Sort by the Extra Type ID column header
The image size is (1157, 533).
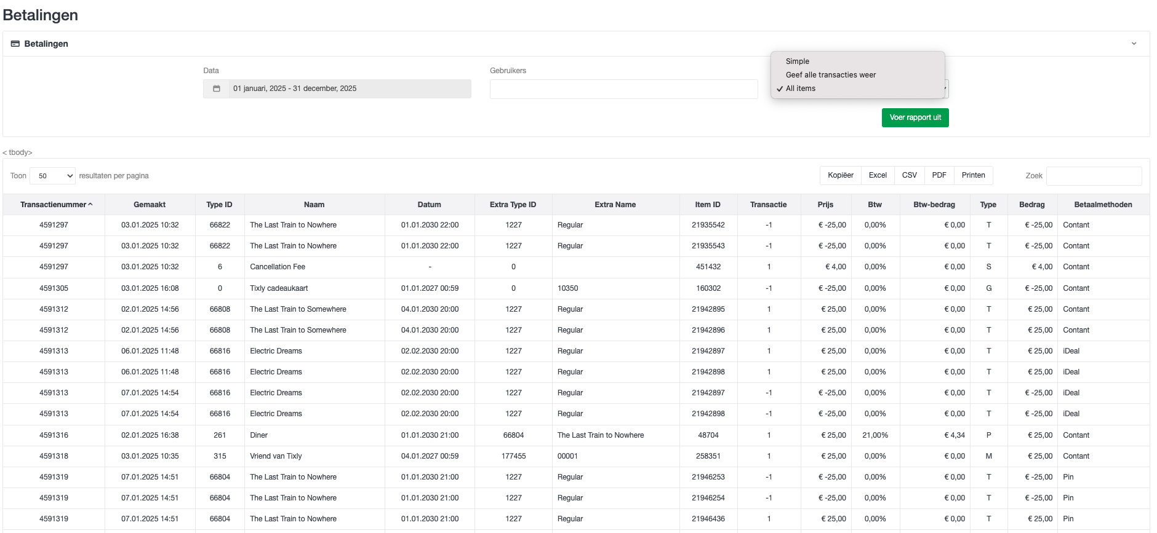coord(513,205)
